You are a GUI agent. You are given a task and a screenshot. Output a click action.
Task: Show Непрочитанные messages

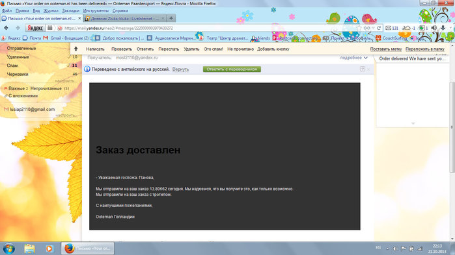point(46,88)
